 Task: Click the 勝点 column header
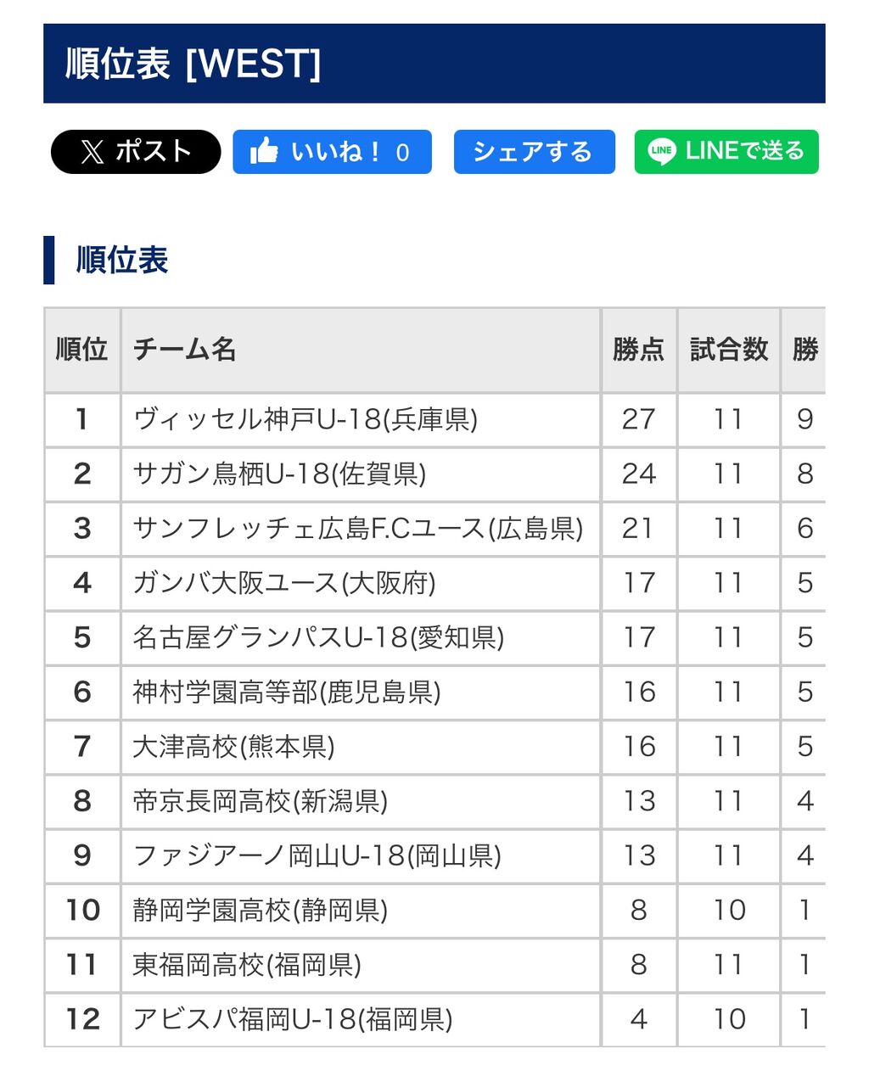pyautogui.click(x=638, y=350)
